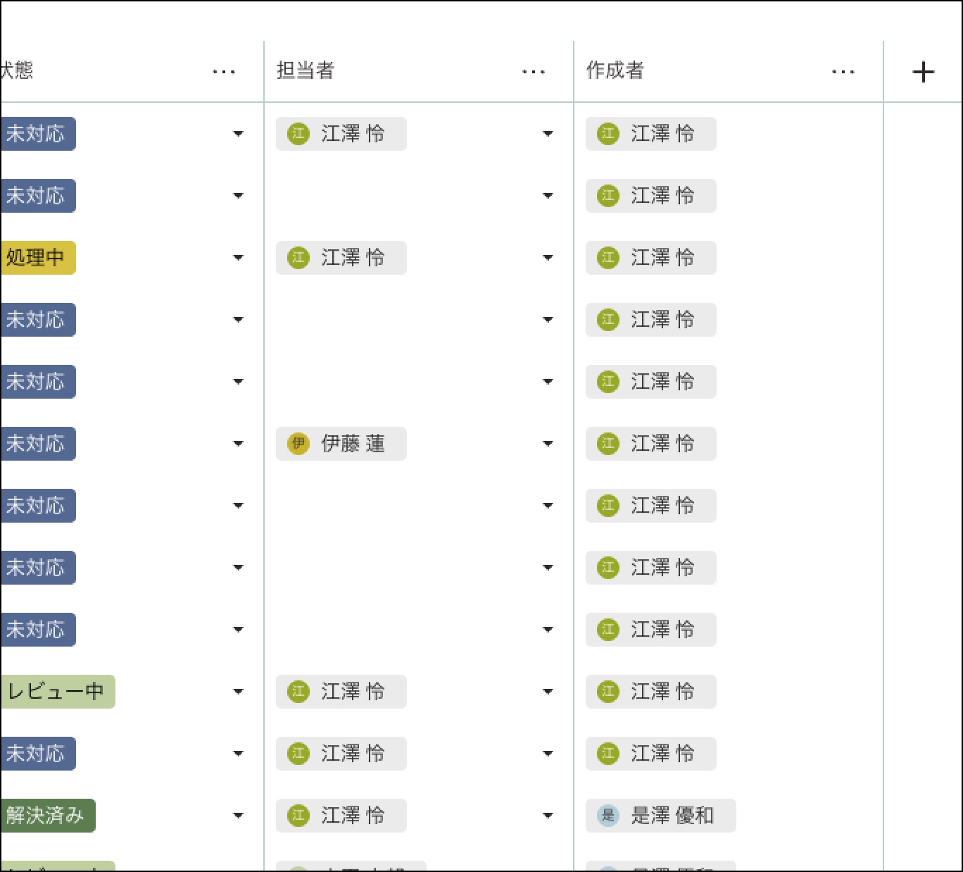
Task: Open assignee dropdown on the 伊藤 蓮 row
Action: pyautogui.click(x=548, y=444)
